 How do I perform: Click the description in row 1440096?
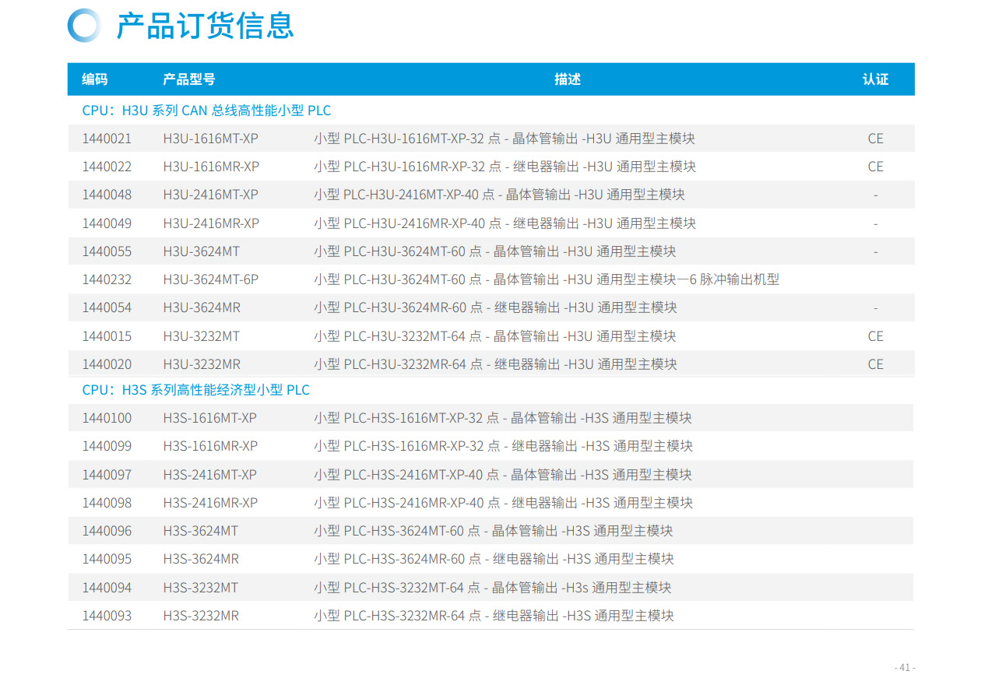[493, 531]
